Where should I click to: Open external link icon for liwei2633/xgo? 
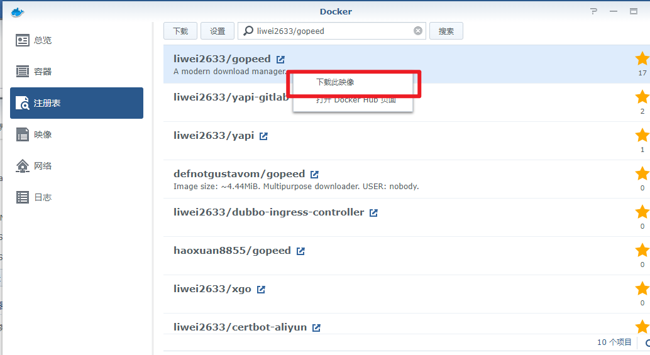point(261,290)
